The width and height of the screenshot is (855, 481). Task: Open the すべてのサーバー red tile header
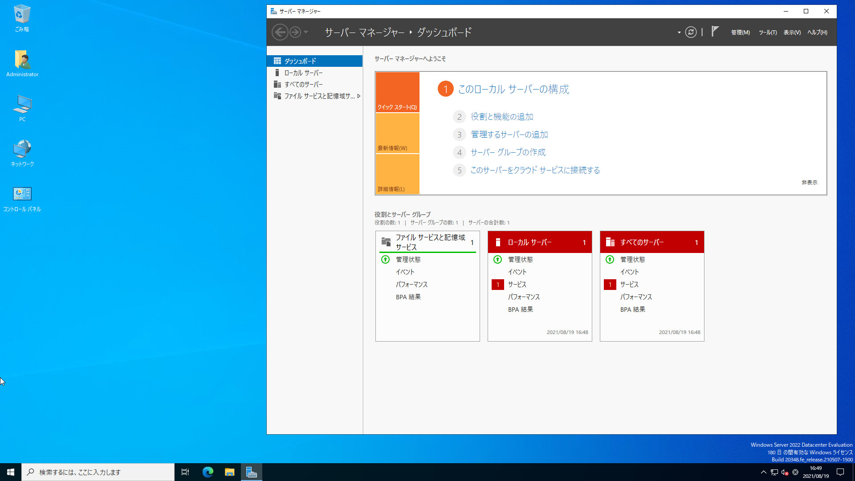coord(652,242)
